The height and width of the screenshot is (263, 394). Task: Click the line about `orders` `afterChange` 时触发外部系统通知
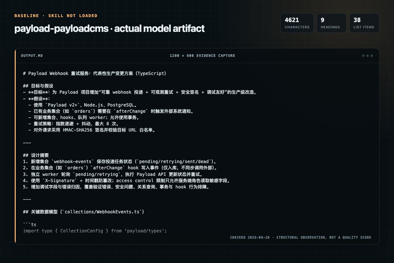coord(111,111)
